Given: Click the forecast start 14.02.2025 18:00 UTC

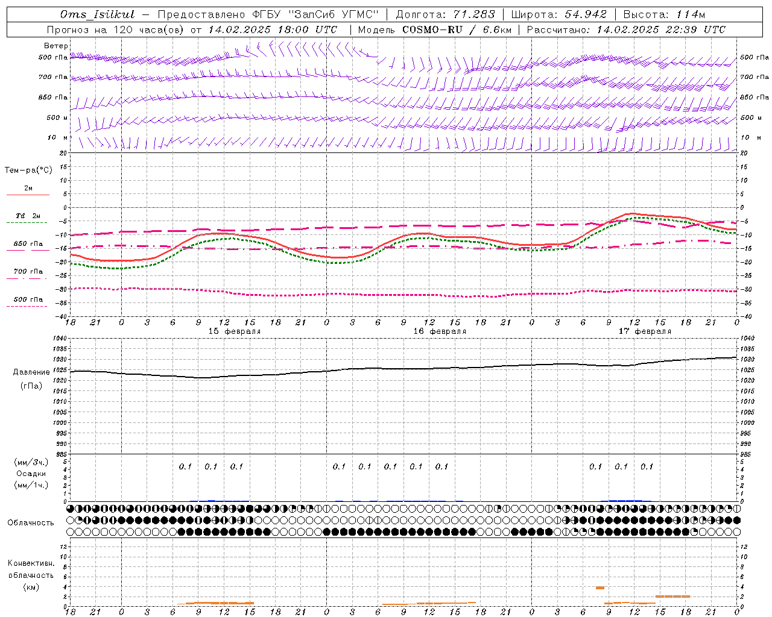Looking at the screenshot, I should point(273,30).
